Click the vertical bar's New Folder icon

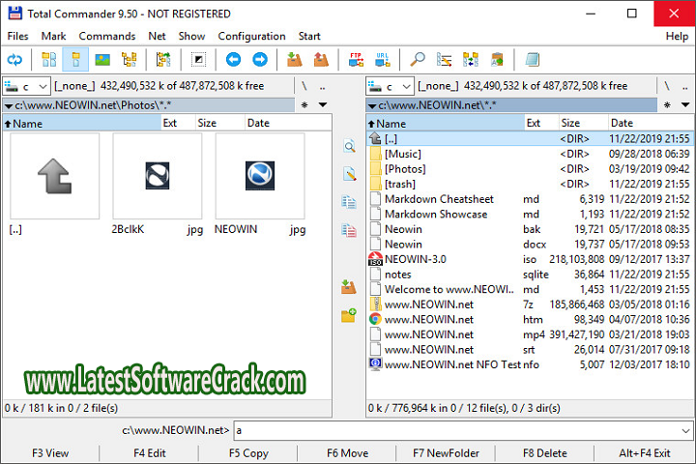[349, 315]
